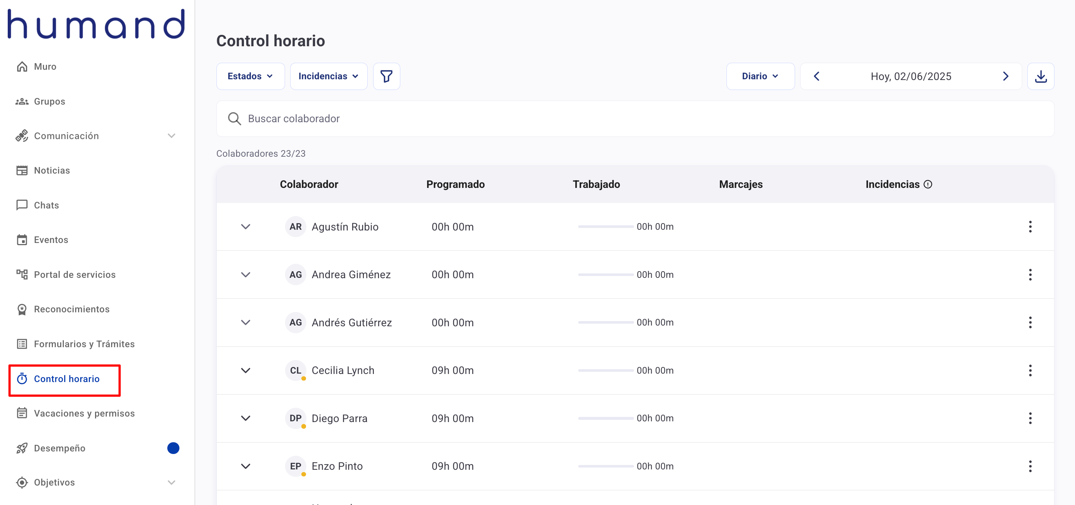The width and height of the screenshot is (1075, 505).
Task: Click Cecilia Lynch's worked-hours progress bar
Action: (605, 370)
